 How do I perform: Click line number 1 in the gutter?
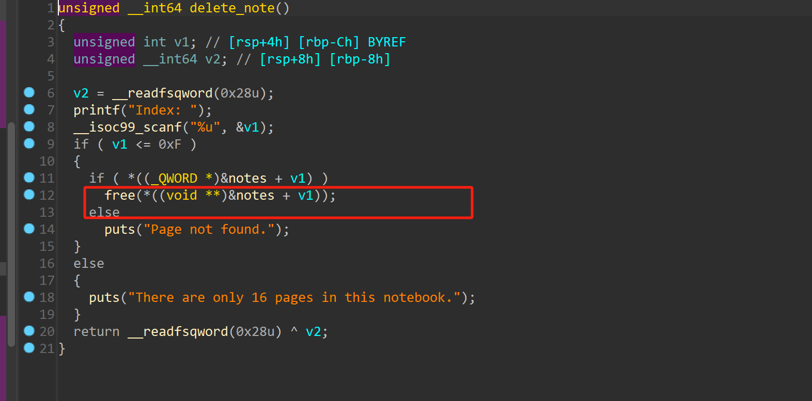(51, 8)
